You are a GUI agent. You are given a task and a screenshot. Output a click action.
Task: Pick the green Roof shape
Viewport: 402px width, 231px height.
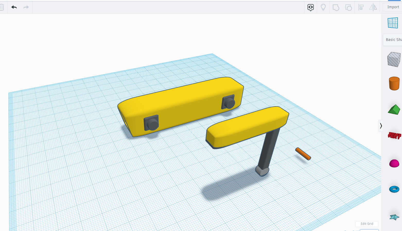[x=394, y=110]
